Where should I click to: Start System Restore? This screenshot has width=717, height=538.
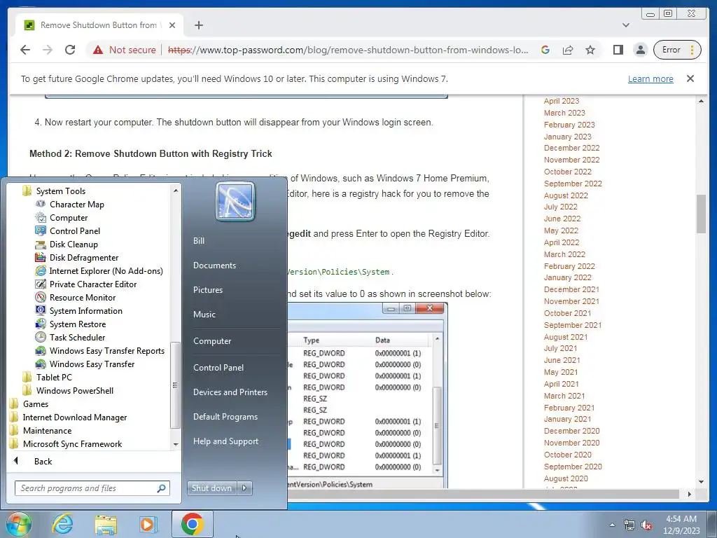click(x=77, y=324)
